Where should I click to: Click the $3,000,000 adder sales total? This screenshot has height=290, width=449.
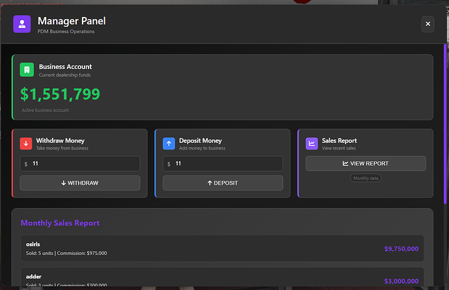[x=401, y=281]
